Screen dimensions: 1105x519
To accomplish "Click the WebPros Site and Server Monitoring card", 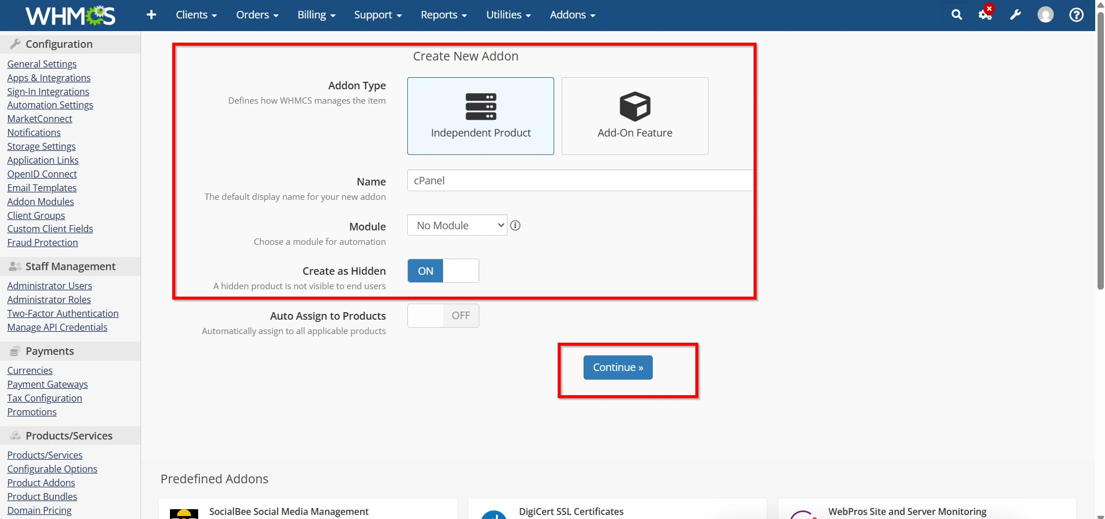I will pyautogui.click(x=927, y=509).
